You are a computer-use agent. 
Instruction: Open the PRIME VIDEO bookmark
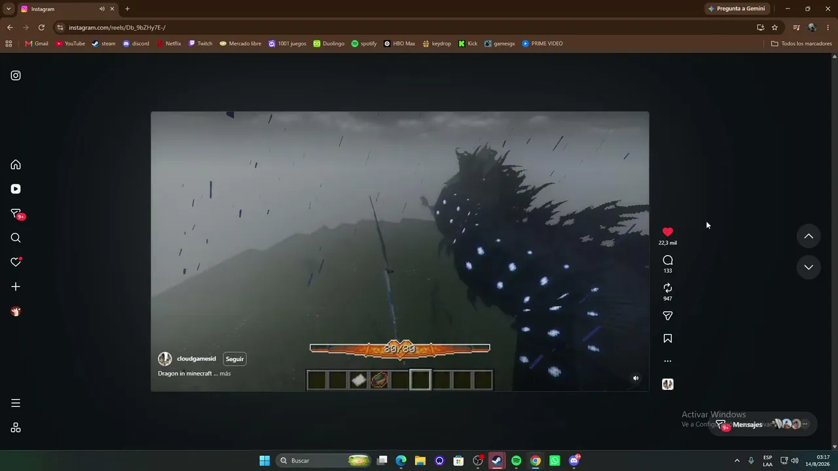542,44
